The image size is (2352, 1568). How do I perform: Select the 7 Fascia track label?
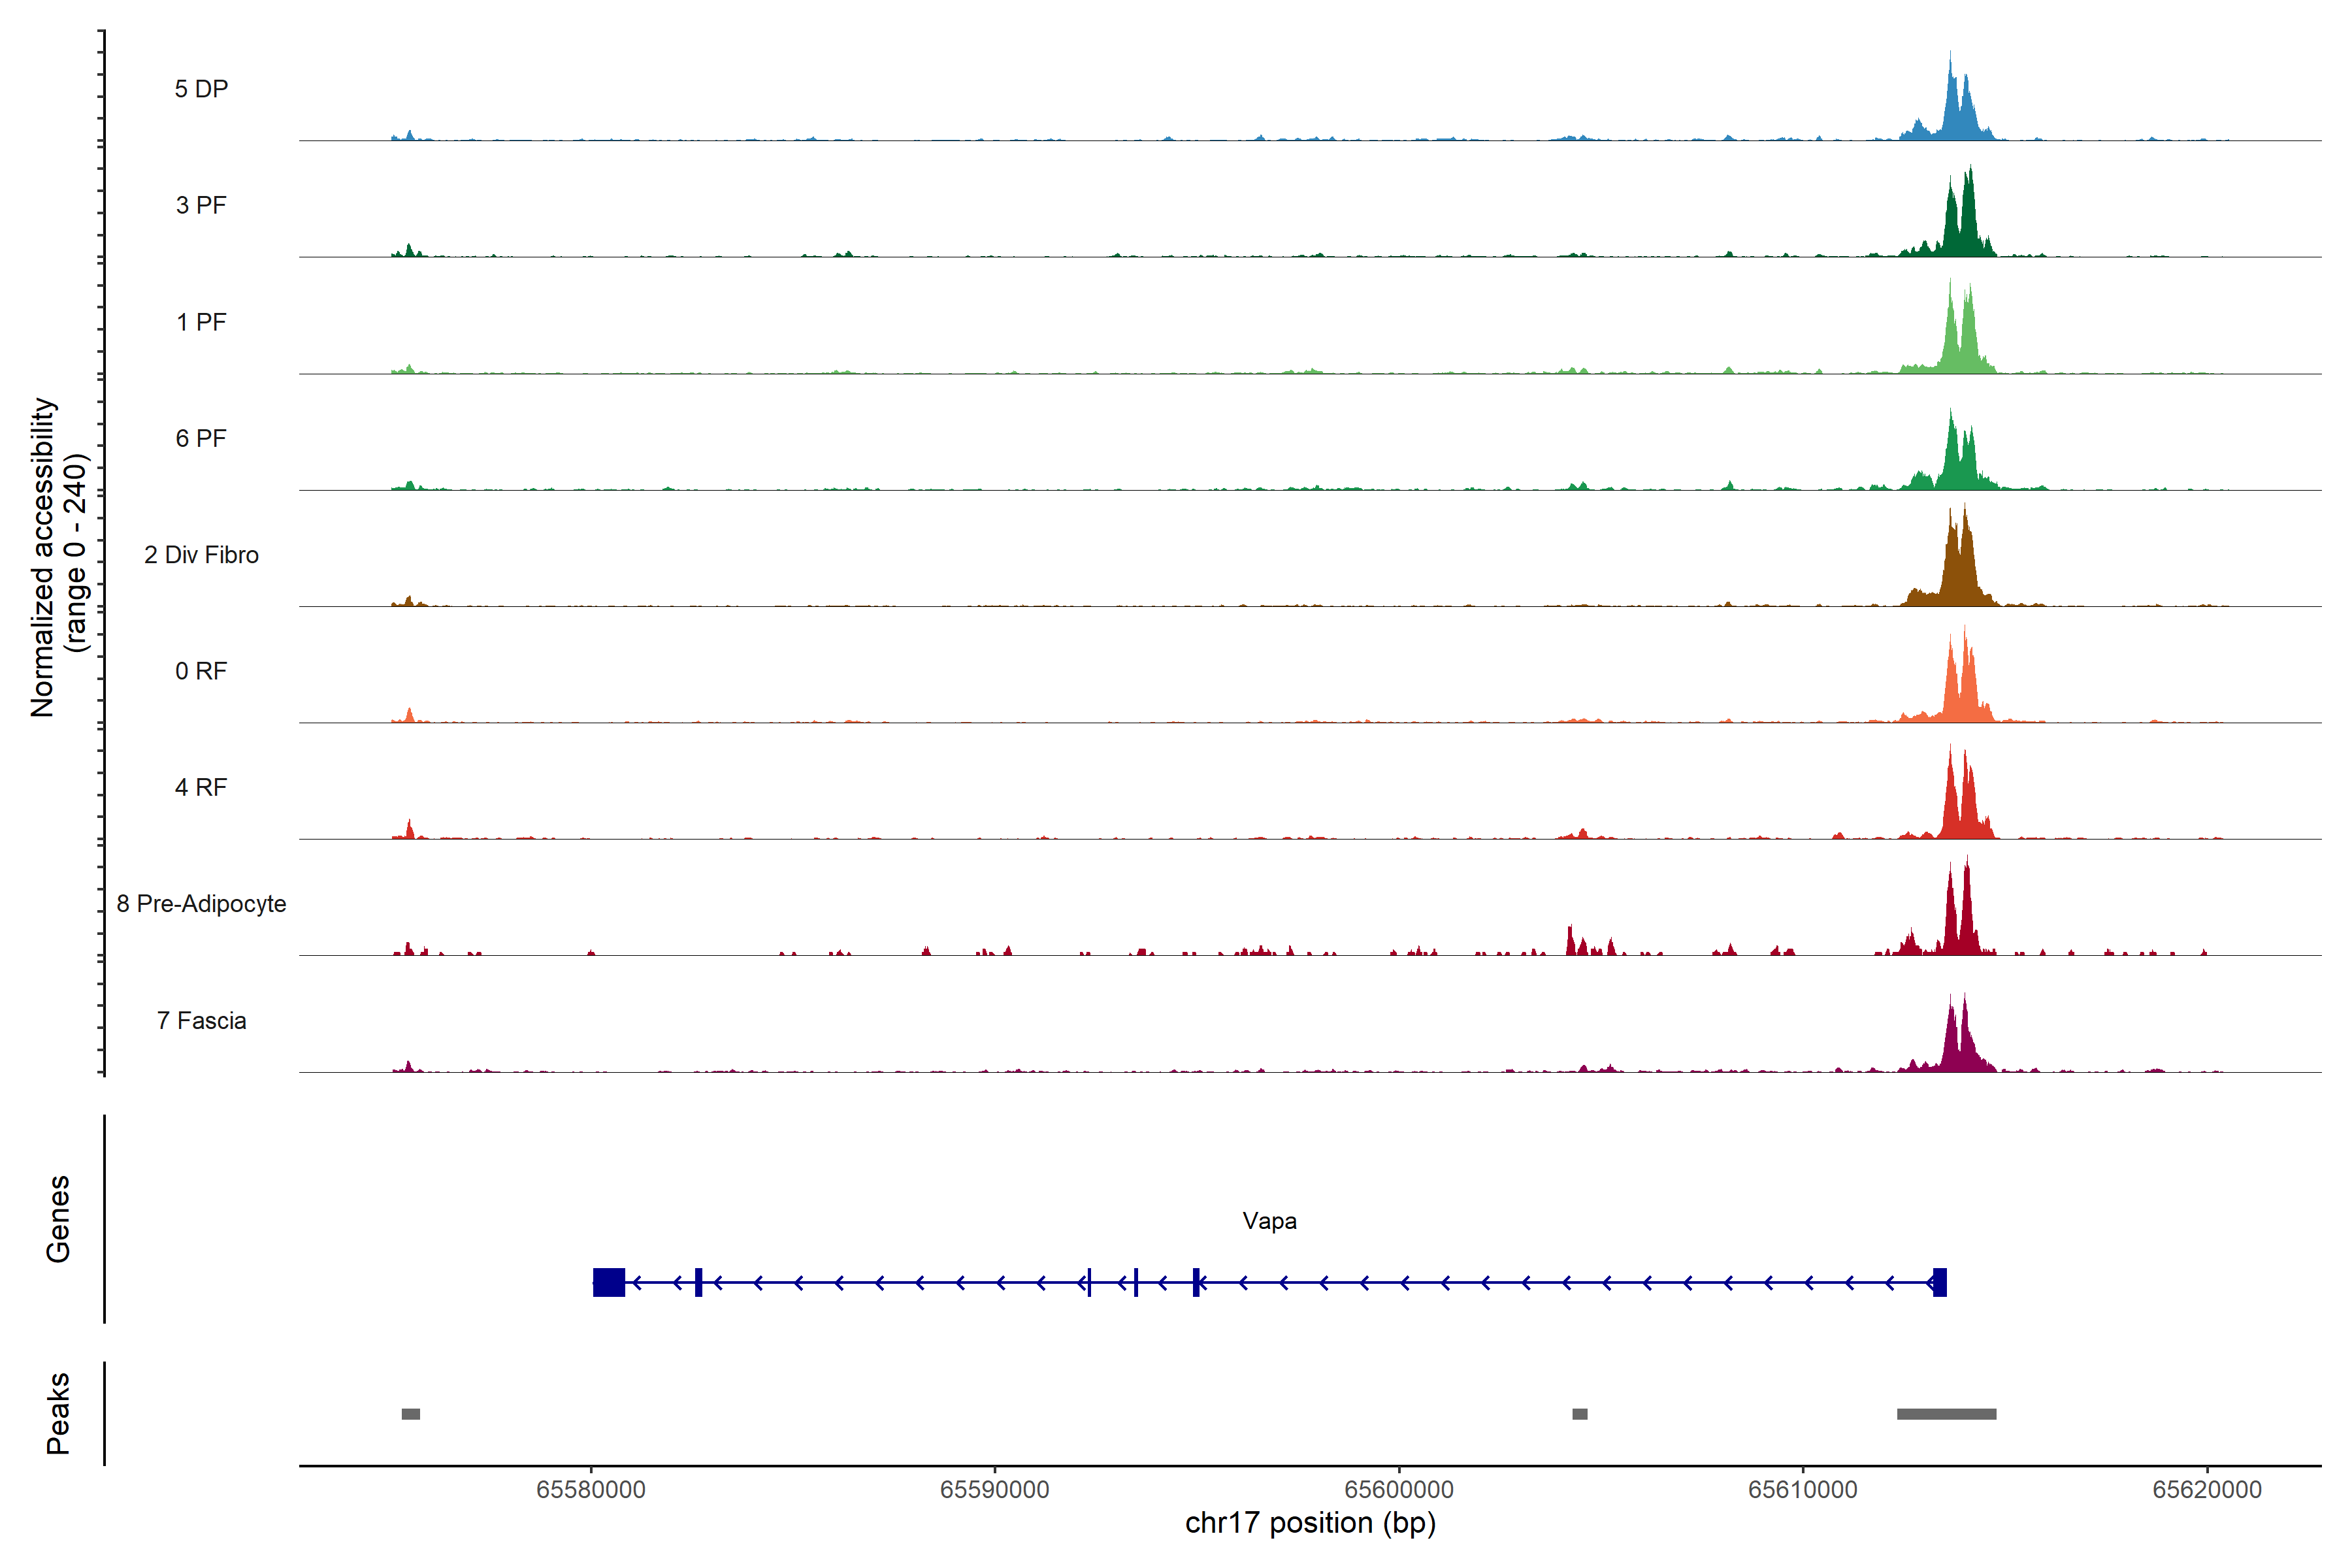pos(201,1020)
